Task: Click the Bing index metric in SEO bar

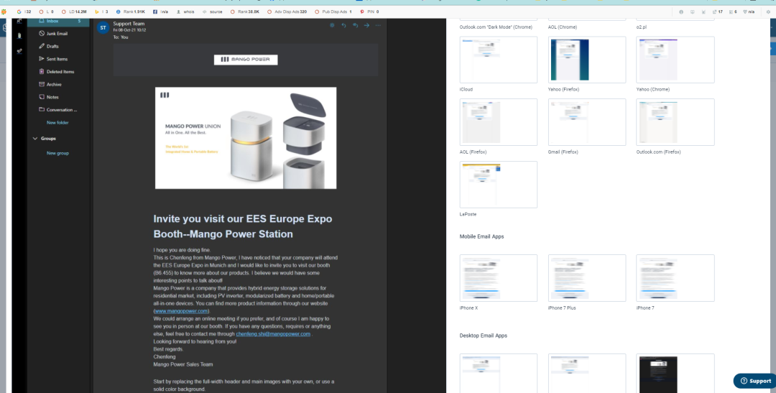Action: coord(101,11)
